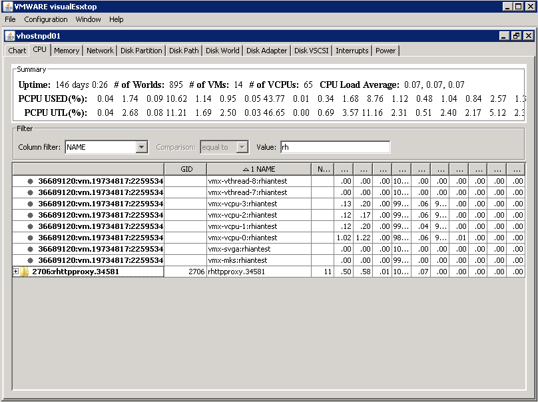The width and height of the screenshot is (538, 402).
Task: Open the Window menu
Action: click(x=88, y=19)
